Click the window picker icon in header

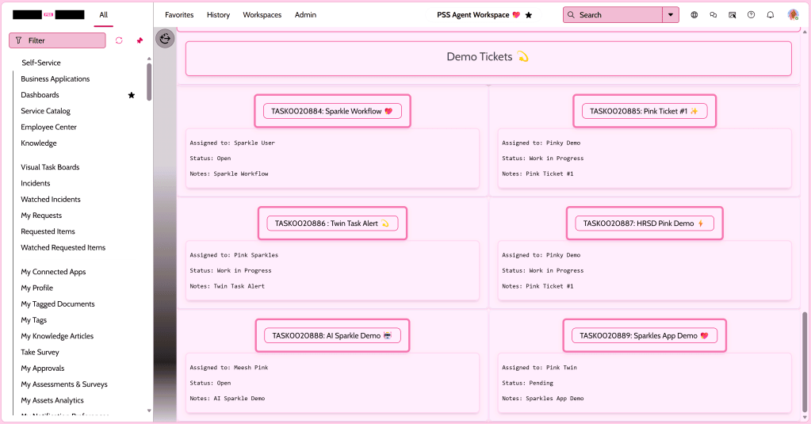(x=732, y=15)
